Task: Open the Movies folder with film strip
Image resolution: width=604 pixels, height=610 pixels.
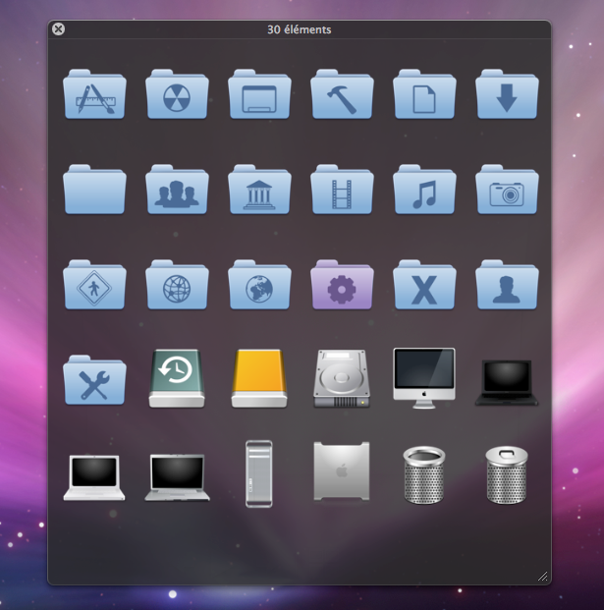Action: [x=342, y=190]
